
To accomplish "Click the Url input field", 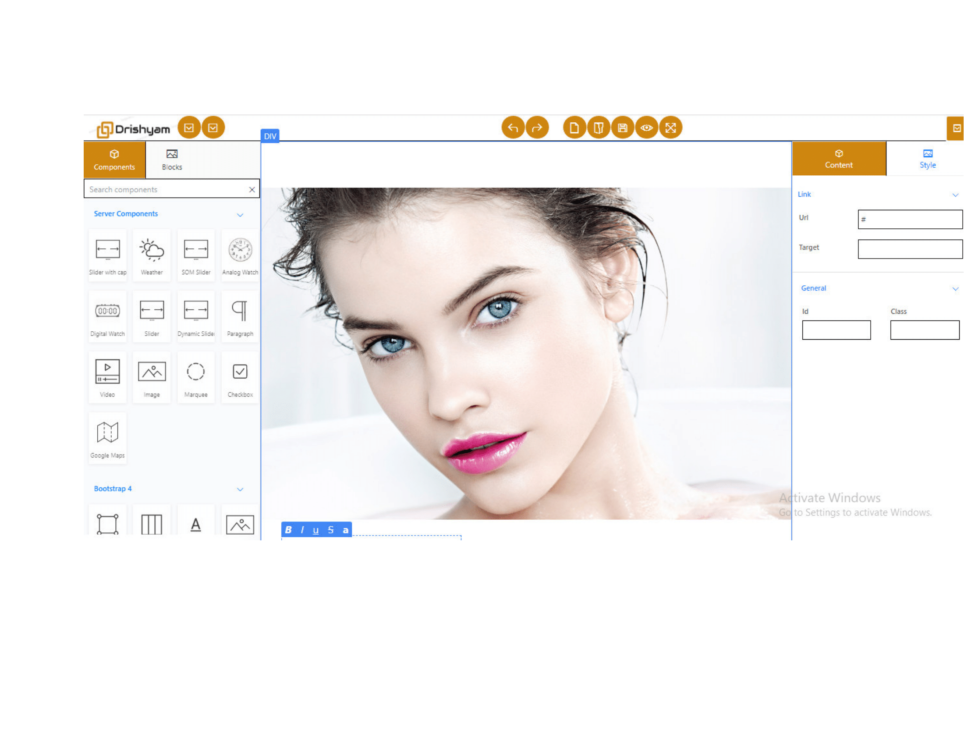I will 910,220.
